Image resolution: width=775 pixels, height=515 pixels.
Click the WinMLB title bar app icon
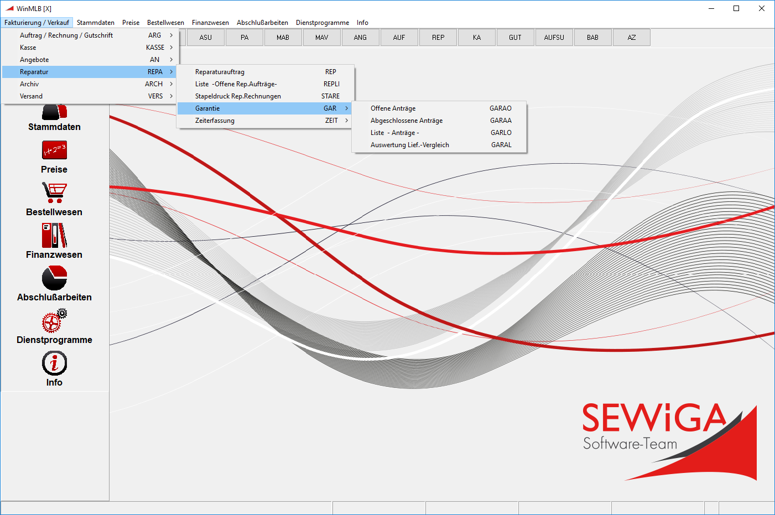click(x=9, y=8)
